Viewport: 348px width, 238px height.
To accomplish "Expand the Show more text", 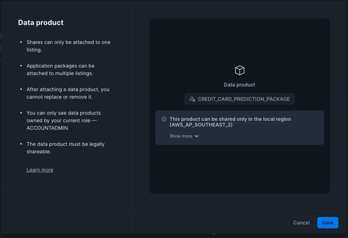I will (181, 136).
